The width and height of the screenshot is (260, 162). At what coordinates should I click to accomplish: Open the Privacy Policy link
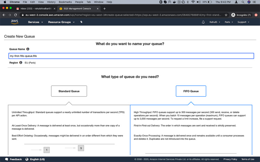pyautogui.click(x=230, y=159)
